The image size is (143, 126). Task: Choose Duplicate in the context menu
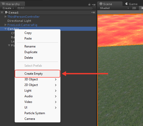(x=38, y=52)
